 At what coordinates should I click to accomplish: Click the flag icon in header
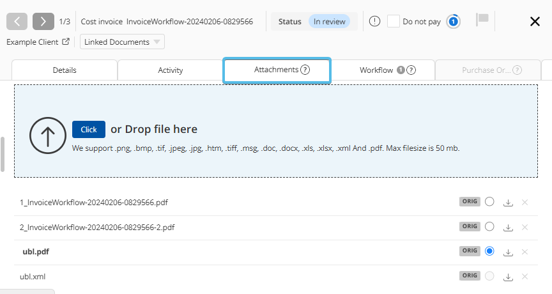tap(482, 20)
